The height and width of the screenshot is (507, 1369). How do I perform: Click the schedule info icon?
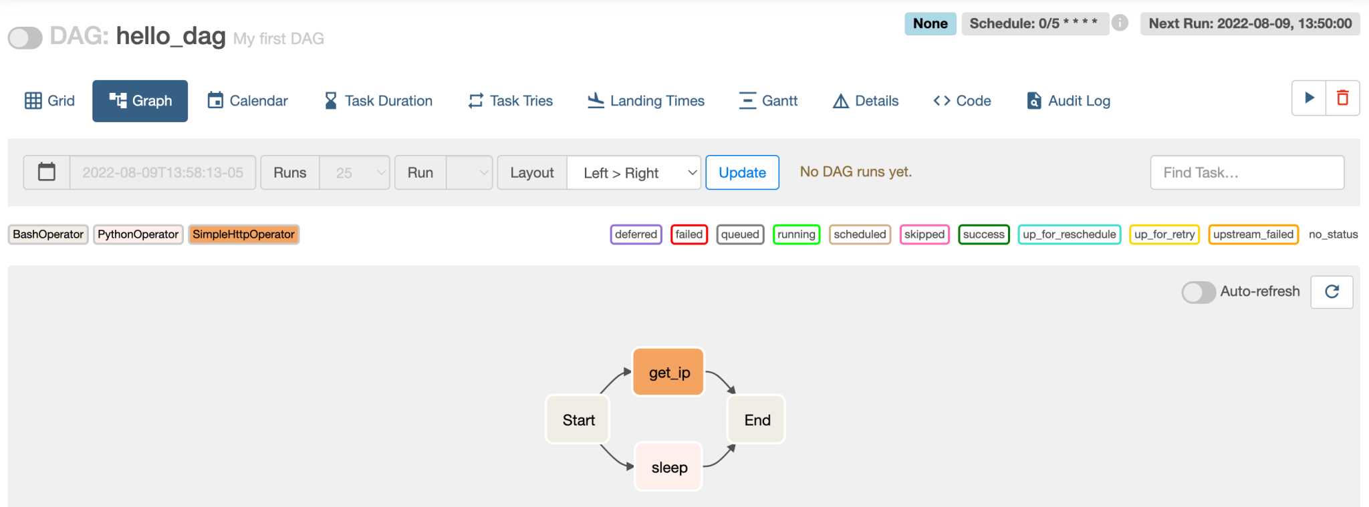click(x=1120, y=23)
